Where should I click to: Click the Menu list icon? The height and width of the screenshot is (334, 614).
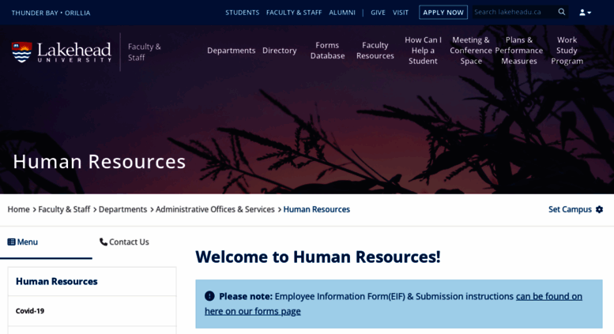pos(11,242)
